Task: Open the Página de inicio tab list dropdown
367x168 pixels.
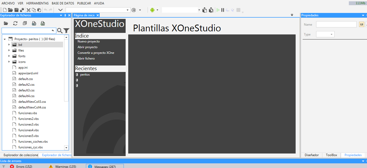Action: point(292,15)
